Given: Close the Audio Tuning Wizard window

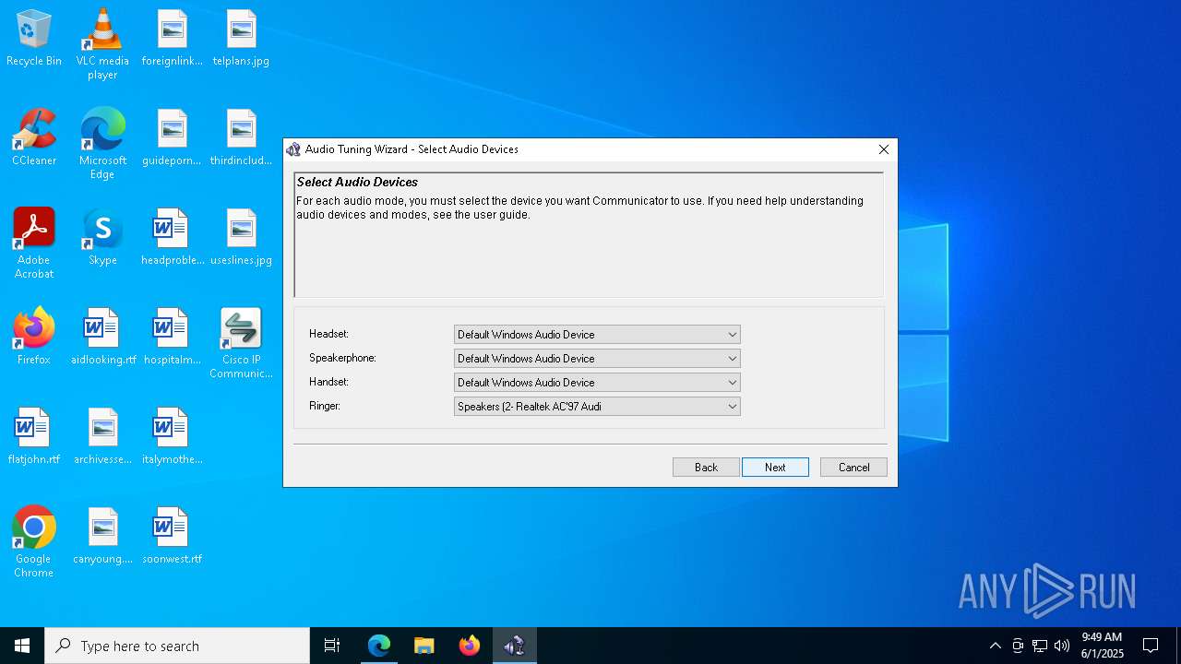Looking at the screenshot, I should [x=883, y=149].
